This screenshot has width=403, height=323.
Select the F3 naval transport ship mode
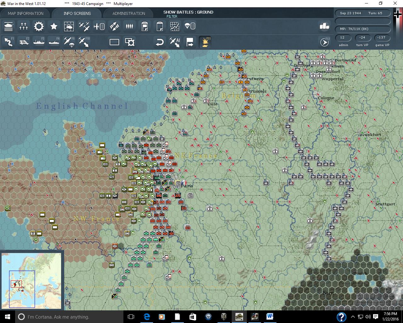tap(39, 42)
